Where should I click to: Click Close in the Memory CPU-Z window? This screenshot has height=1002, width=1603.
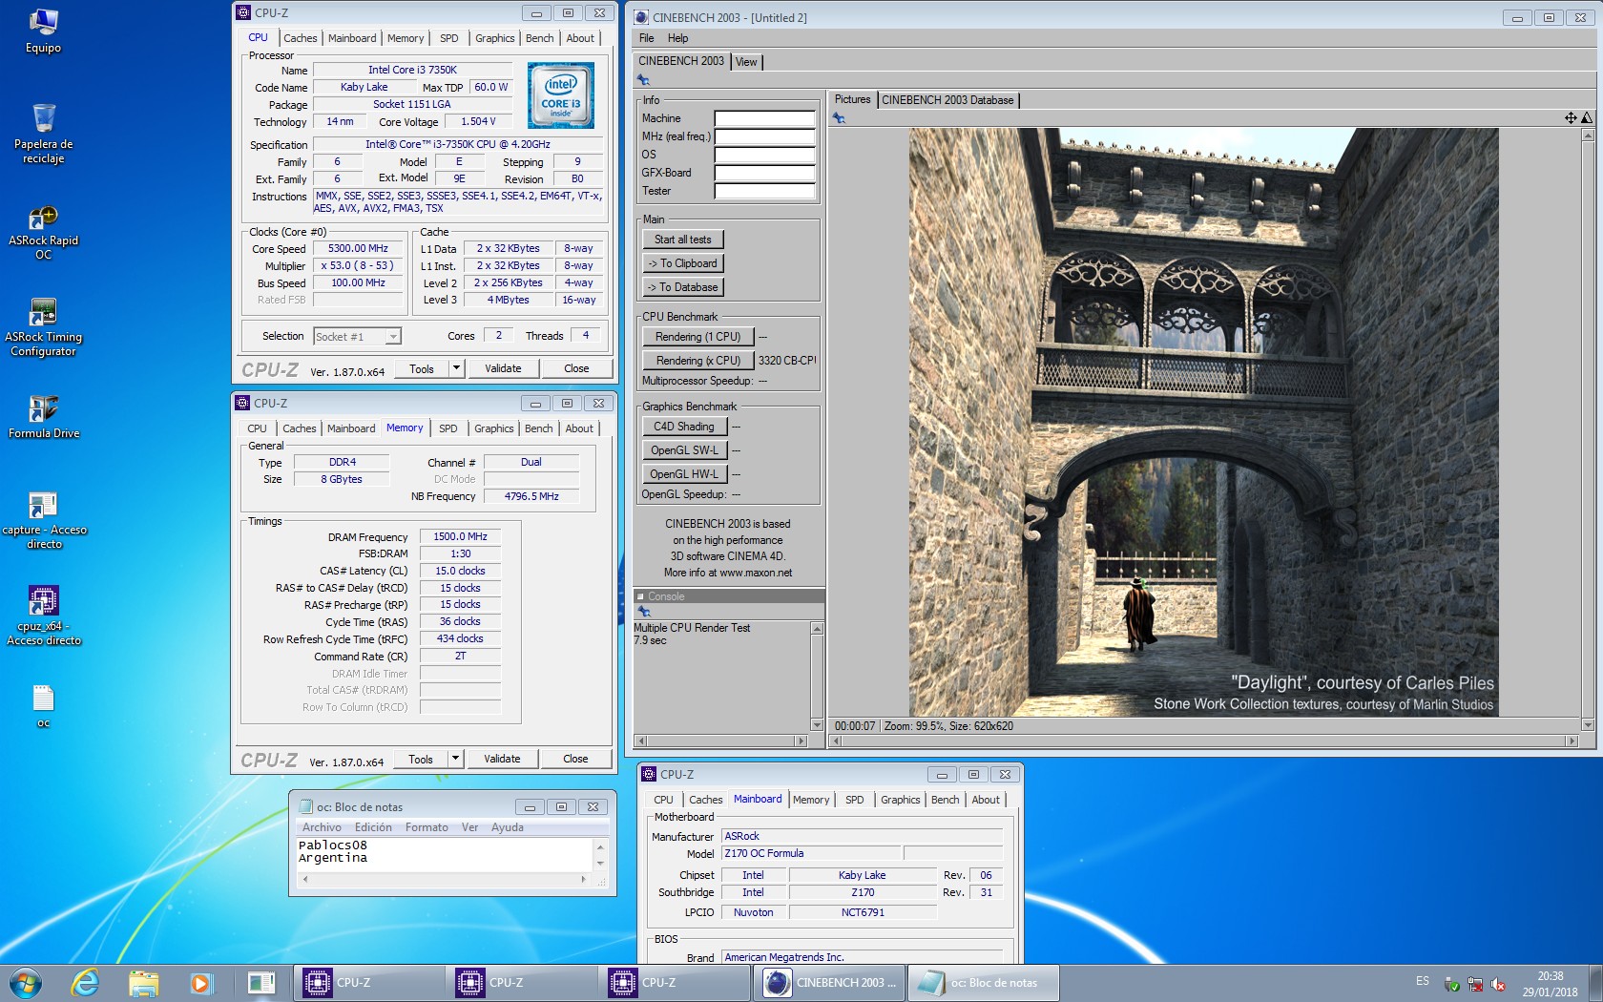coord(575,759)
